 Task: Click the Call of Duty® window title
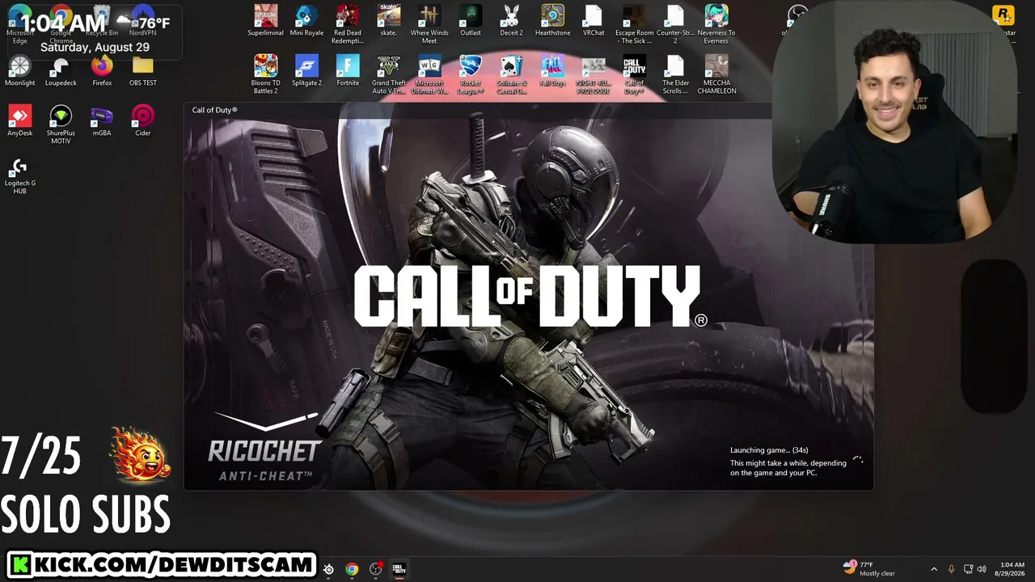click(x=214, y=110)
